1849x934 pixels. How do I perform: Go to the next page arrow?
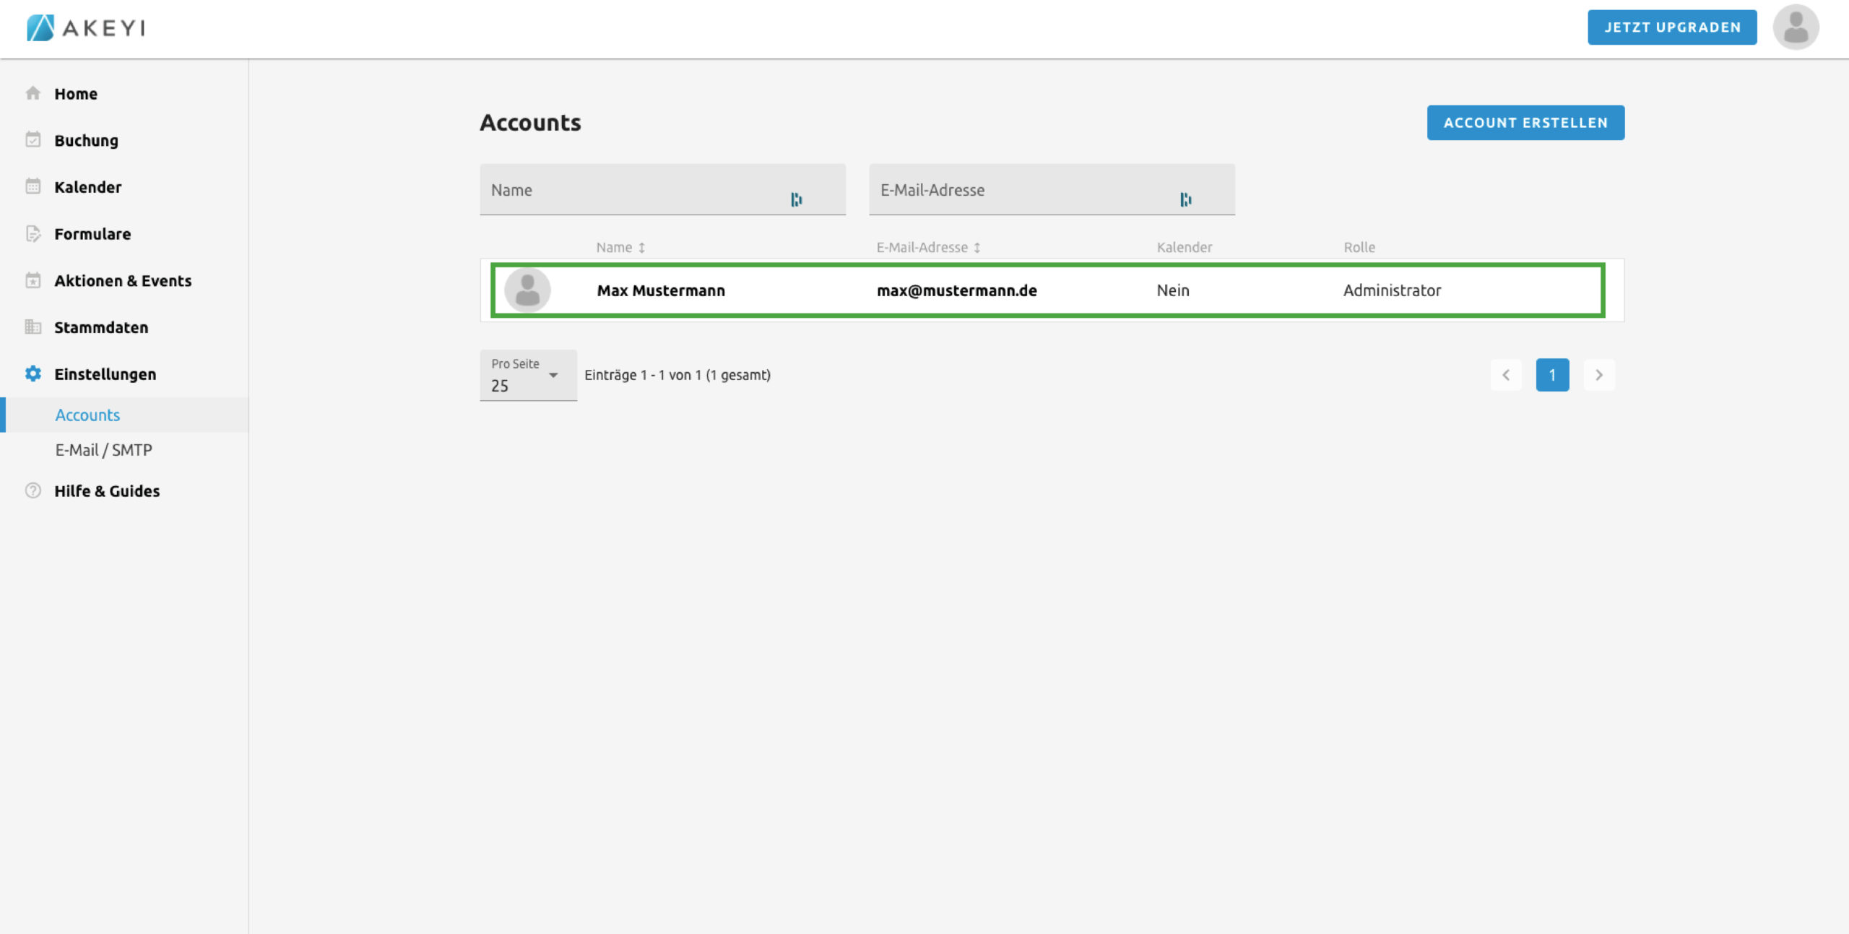point(1598,375)
